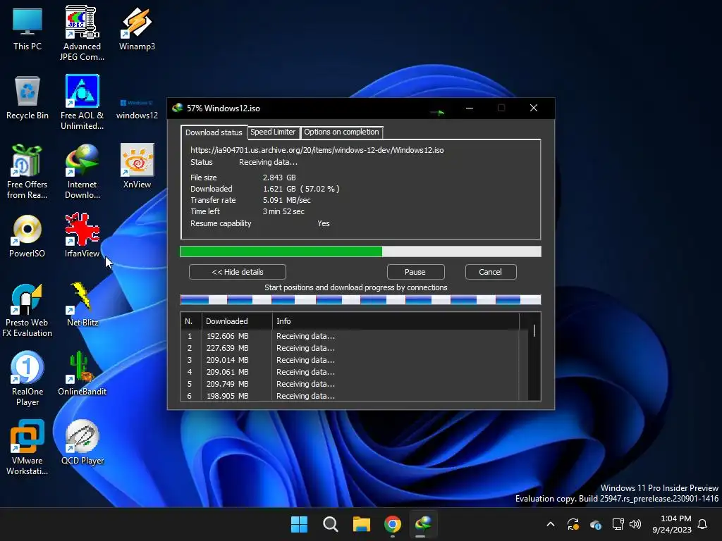This screenshot has height=541, width=722.
Task: Open the OnlineBandit shortcut
Action: (x=82, y=373)
